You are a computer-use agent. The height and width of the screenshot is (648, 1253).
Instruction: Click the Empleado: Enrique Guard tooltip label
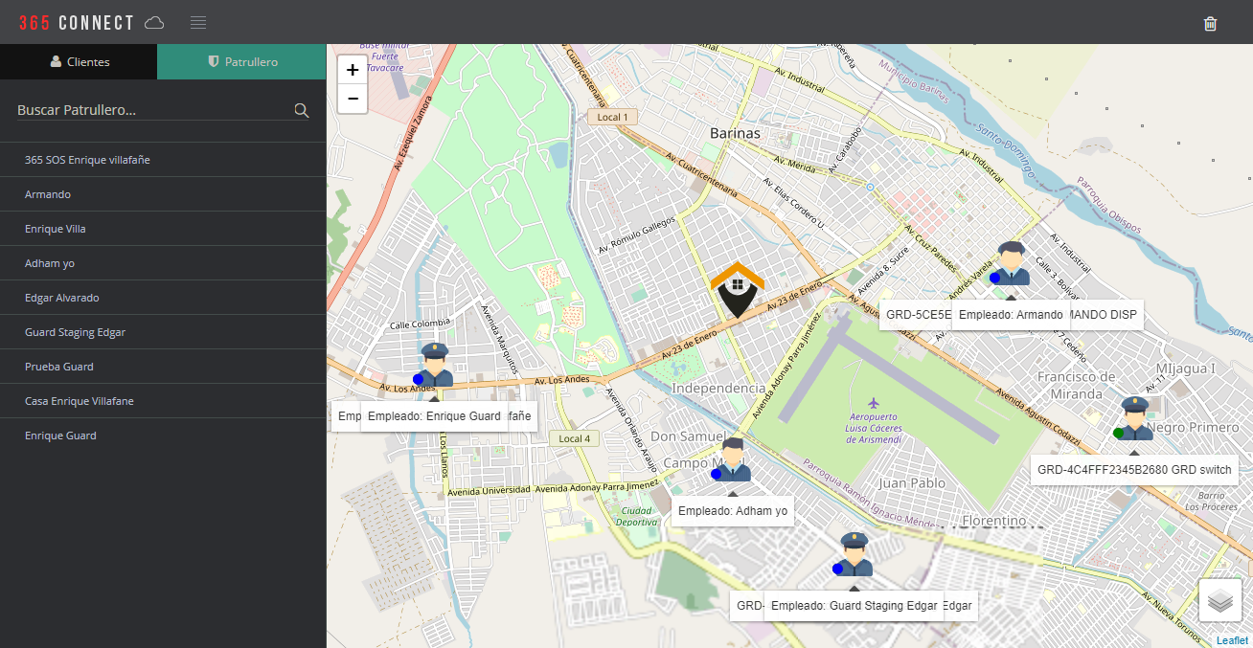click(434, 416)
